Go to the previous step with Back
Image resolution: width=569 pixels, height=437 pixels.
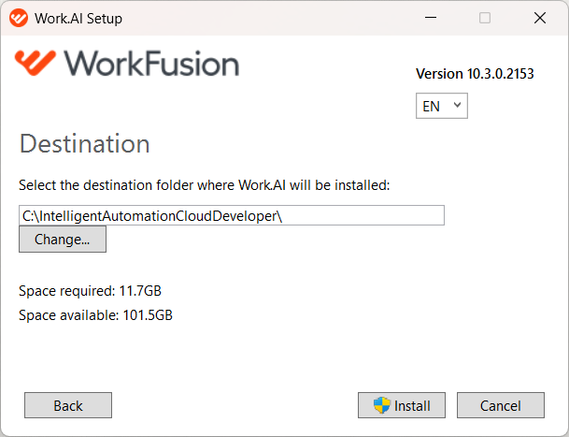point(68,405)
